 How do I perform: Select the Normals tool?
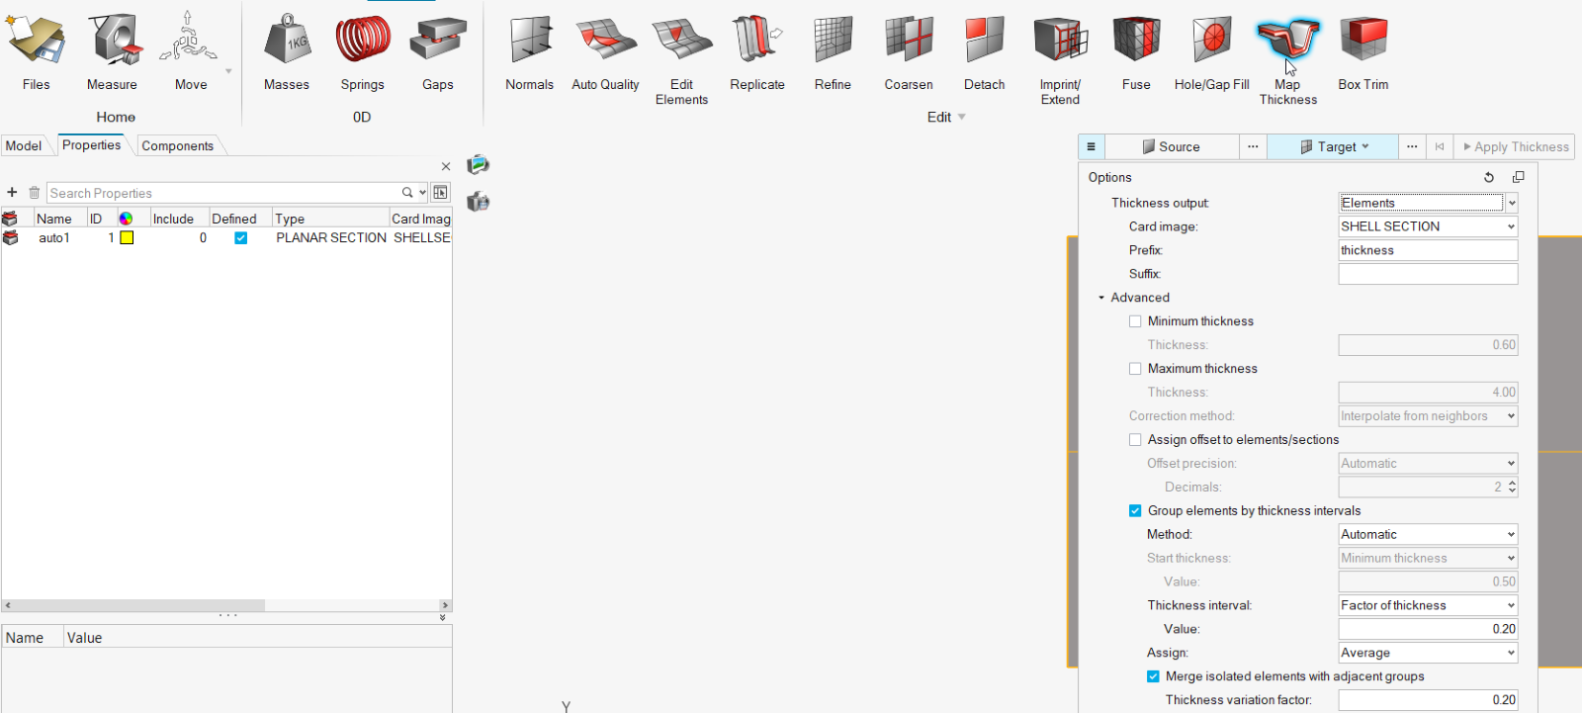pos(530,51)
